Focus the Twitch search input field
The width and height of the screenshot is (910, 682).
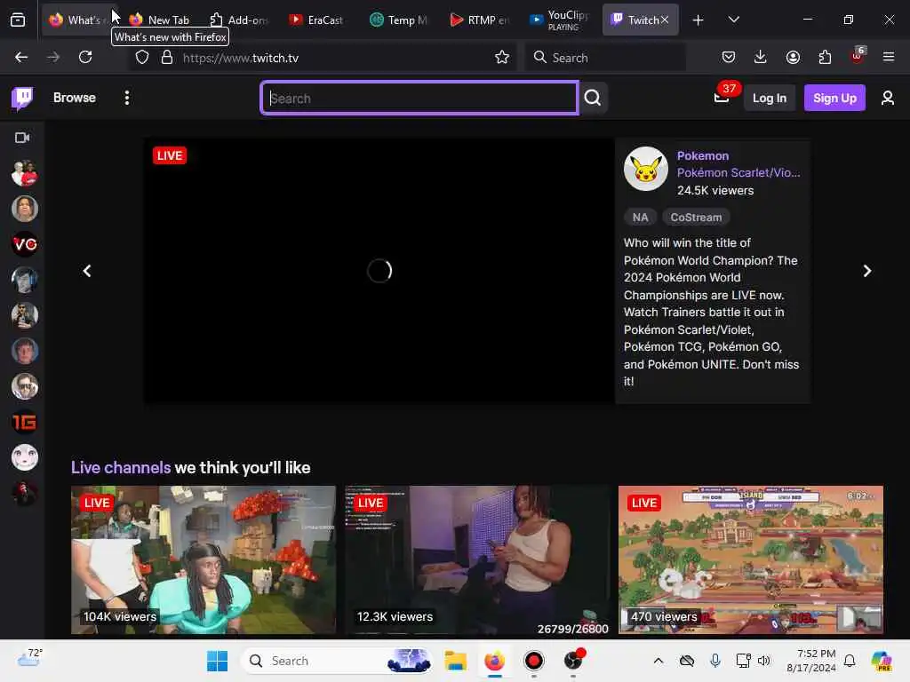[419, 98]
